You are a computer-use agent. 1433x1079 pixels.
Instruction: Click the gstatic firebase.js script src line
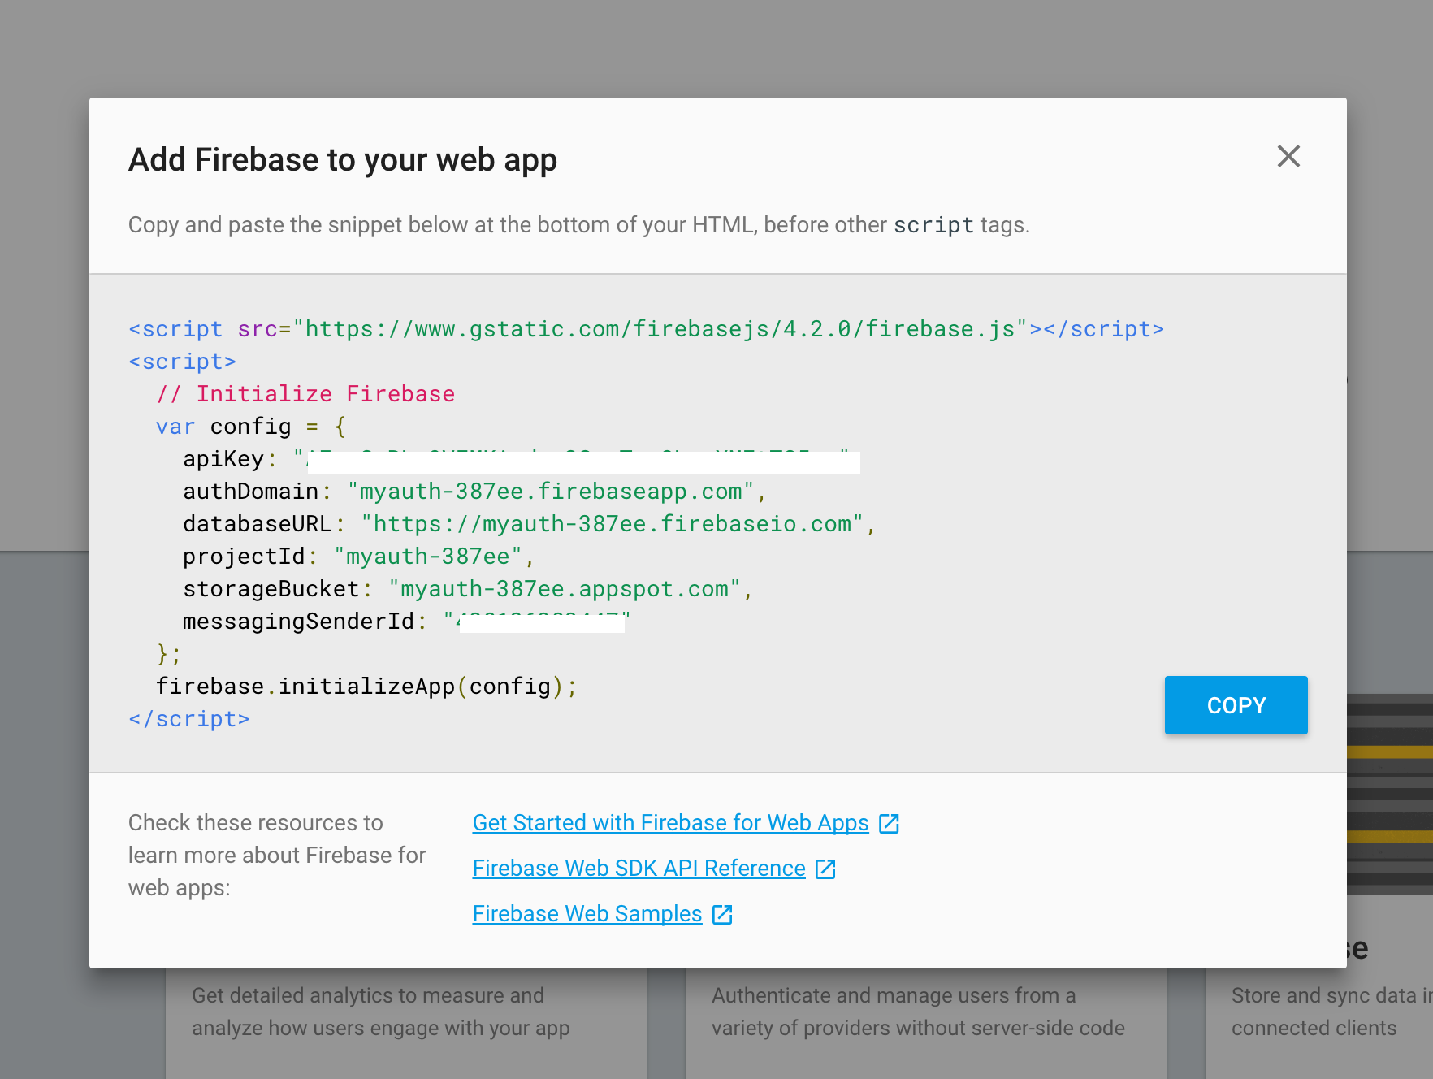coord(647,329)
